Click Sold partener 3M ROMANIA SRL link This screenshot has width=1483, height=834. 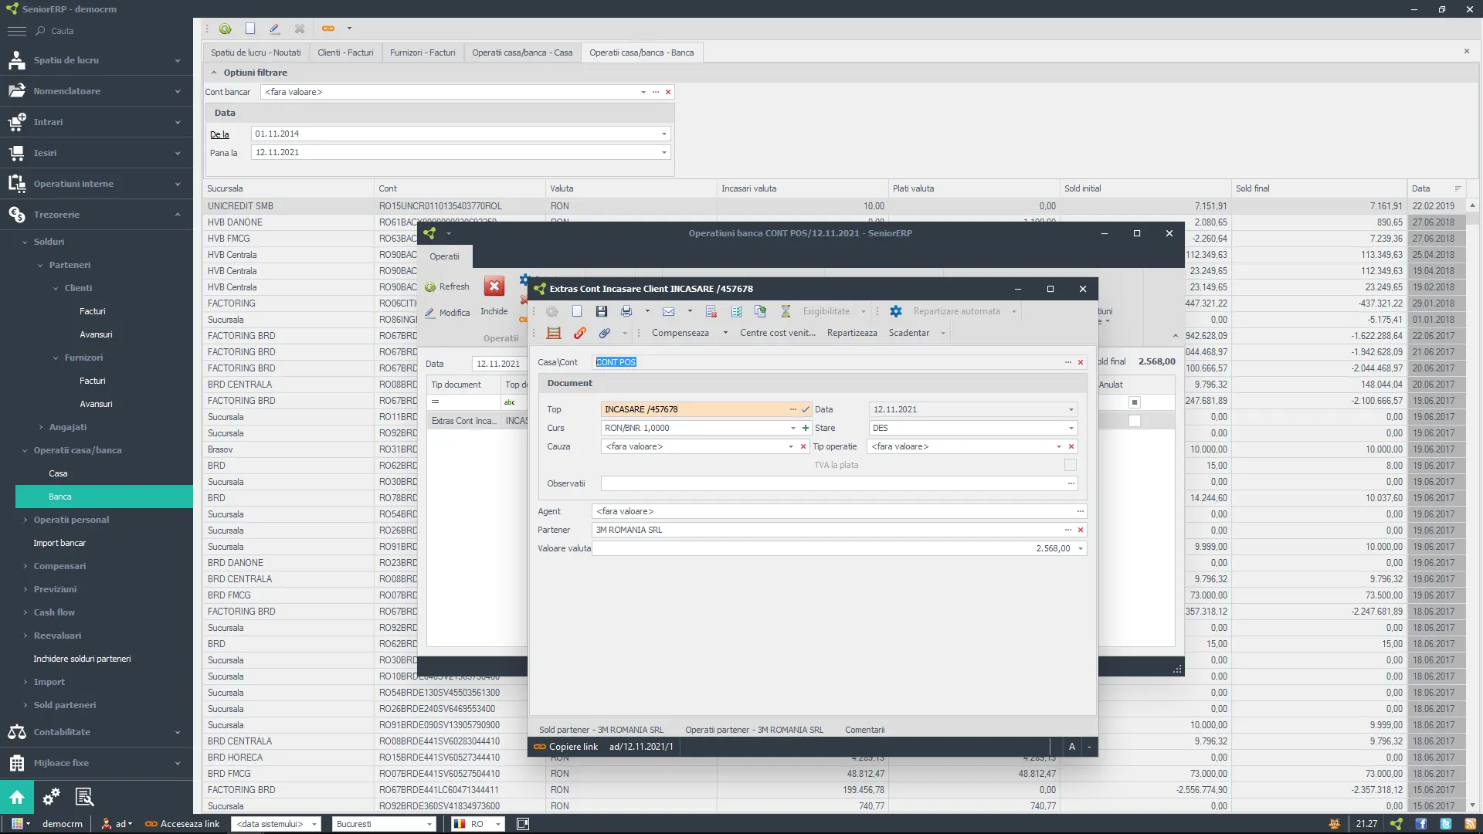600,729
